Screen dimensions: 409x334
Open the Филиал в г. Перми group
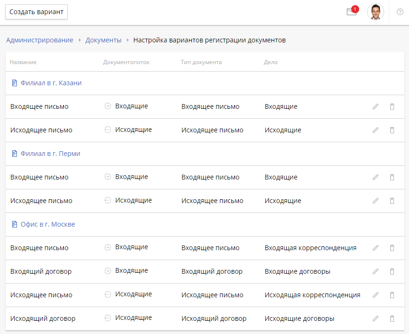49,153
